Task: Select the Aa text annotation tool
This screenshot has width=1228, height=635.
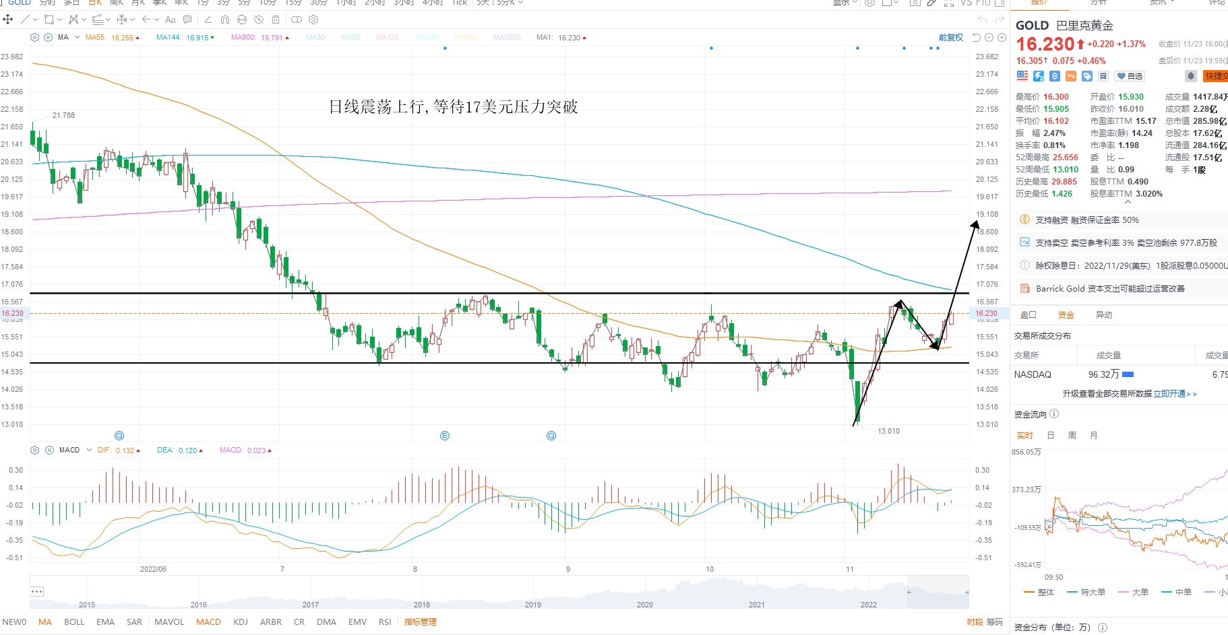Action: 171,20
